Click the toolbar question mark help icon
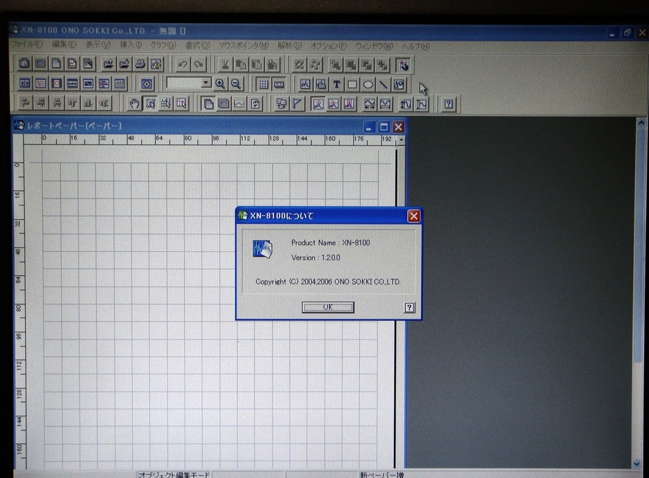This screenshot has height=478, width=649. (449, 104)
